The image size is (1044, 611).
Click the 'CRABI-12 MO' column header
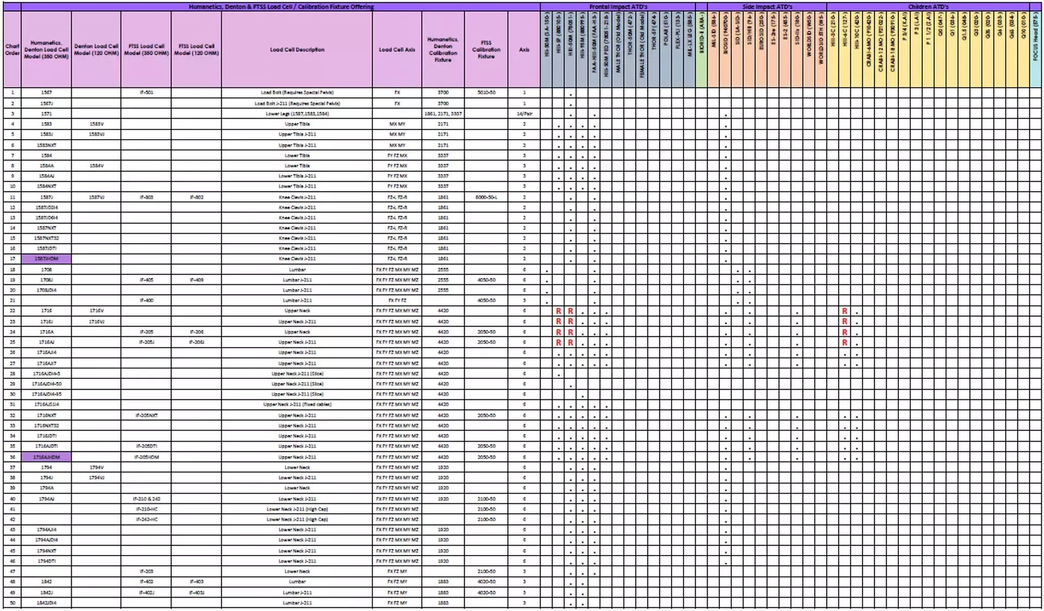(881, 49)
